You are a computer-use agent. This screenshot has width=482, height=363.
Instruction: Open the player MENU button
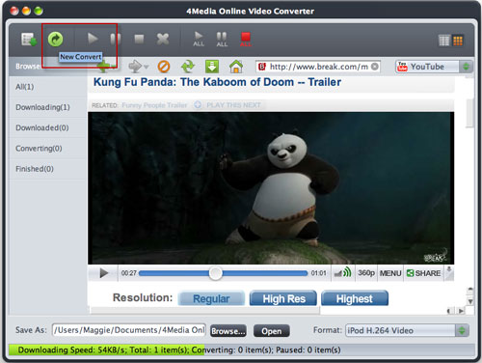pyautogui.click(x=390, y=273)
